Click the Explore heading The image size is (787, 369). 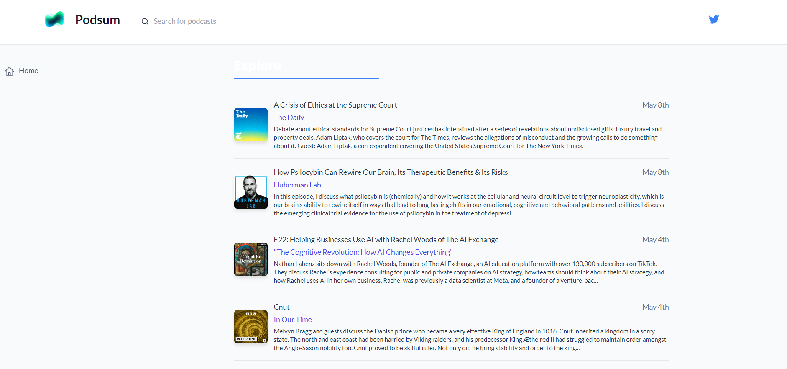258,66
